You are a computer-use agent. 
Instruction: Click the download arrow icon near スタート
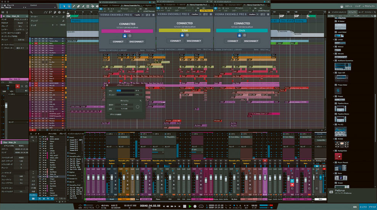pos(342,6)
